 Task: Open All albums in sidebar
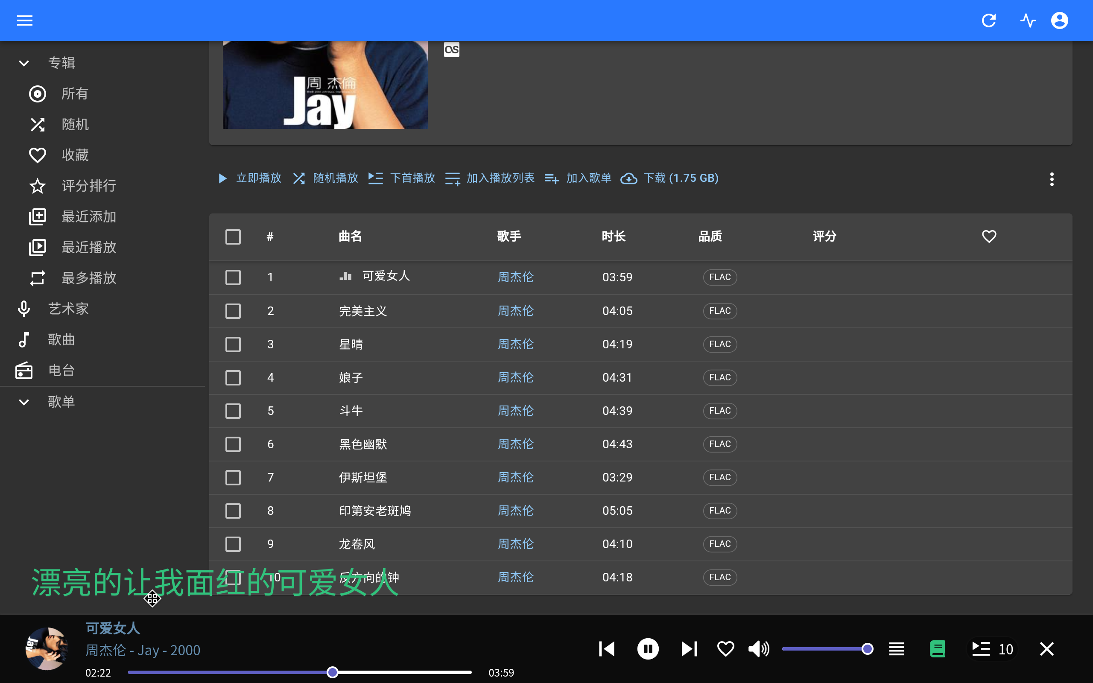102,93
